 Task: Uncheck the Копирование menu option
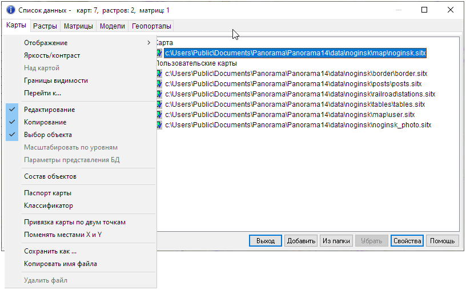pyautogui.click(x=45, y=122)
